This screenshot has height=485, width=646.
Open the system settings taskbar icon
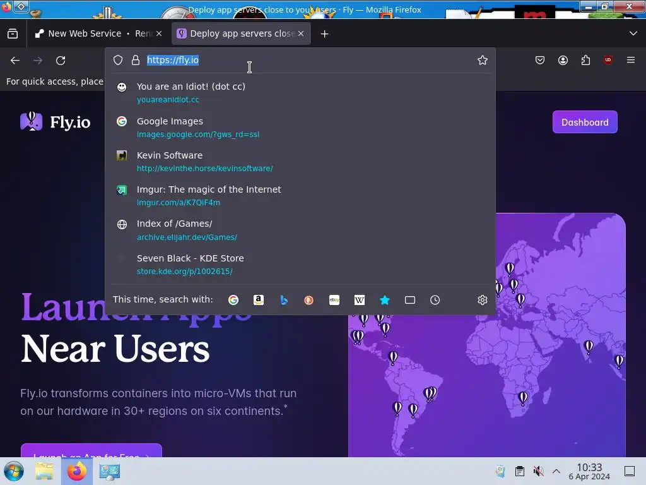110,471
